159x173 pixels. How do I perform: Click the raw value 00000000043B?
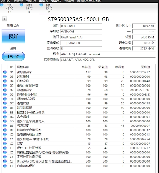[x=140, y=103]
